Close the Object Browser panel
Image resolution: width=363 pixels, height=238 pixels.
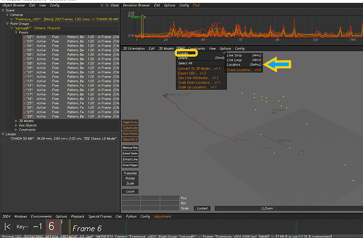click(x=115, y=5)
